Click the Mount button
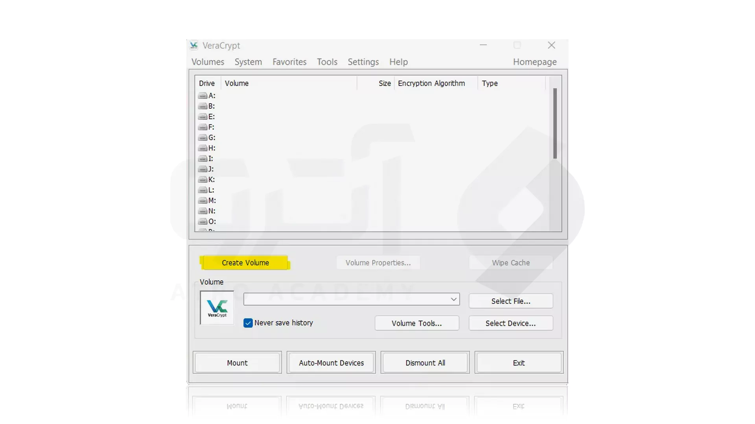 pos(237,363)
